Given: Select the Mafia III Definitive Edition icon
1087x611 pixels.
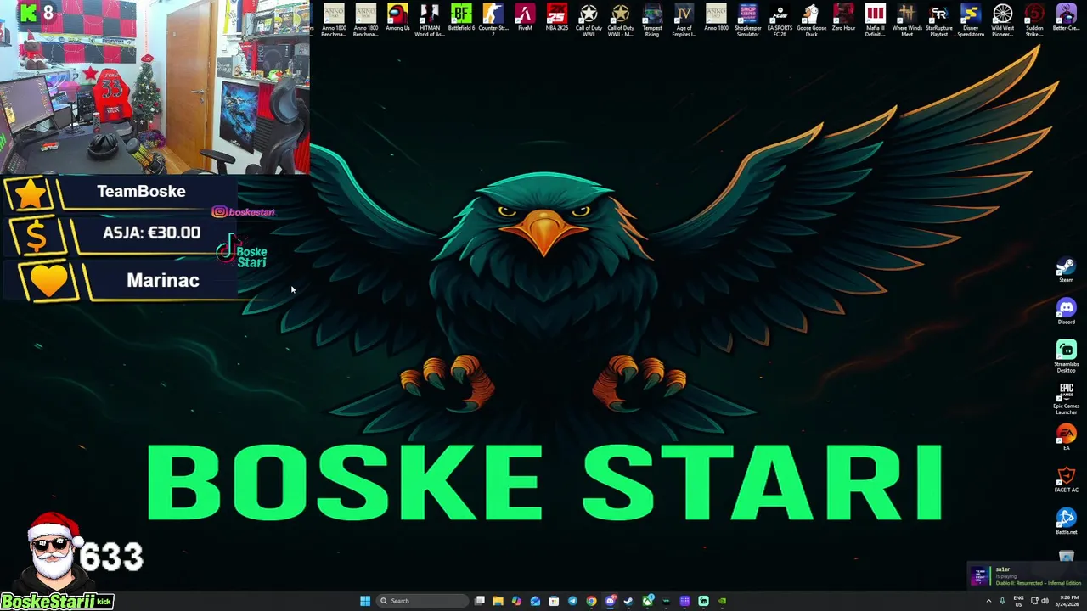Looking at the screenshot, I should pos(875,20).
